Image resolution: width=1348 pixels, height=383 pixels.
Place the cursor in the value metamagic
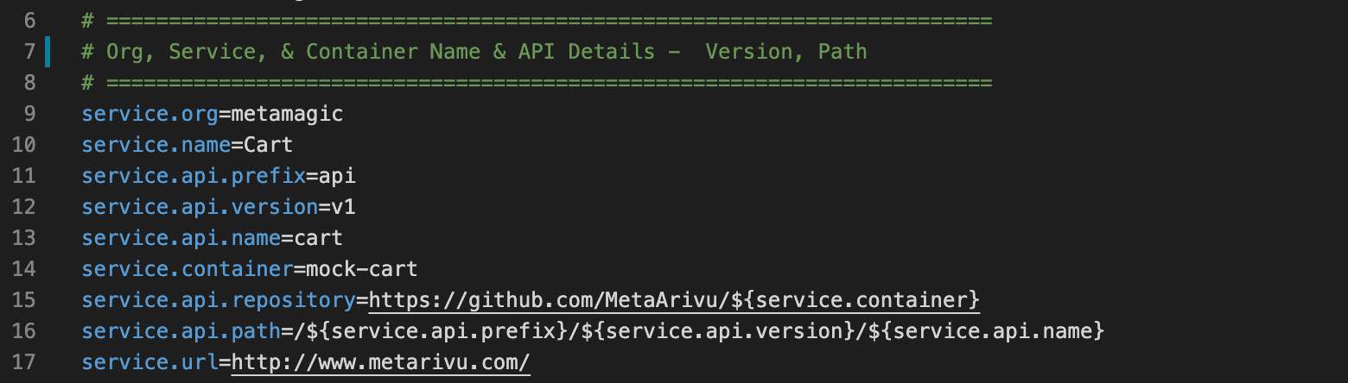[x=287, y=114]
